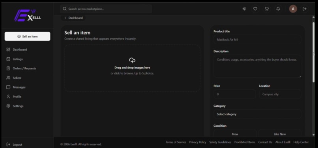
Task: Click the scrollbar down arrow
Action: point(314,135)
